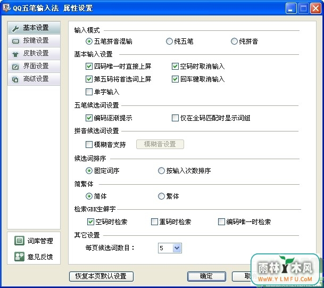The image size is (324, 288).
Task: Click the wrench icon beside 基本设置
Action: [x=15, y=28]
